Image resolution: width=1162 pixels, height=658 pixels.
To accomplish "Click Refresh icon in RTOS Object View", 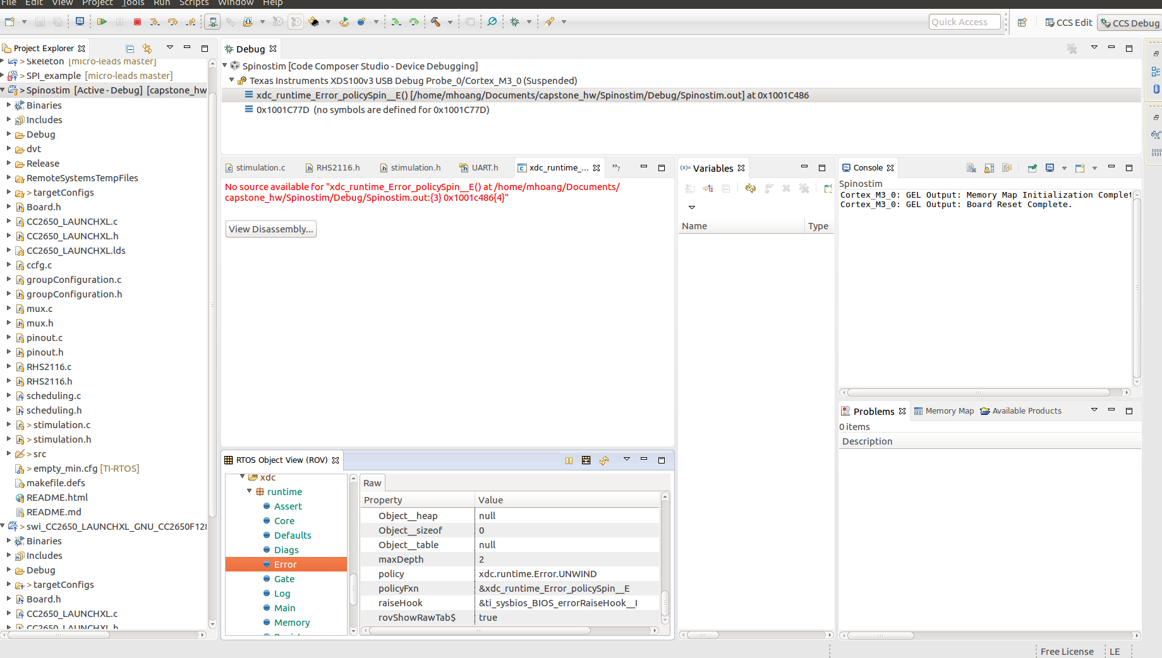I will pyautogui.click(x=604, y=460).
